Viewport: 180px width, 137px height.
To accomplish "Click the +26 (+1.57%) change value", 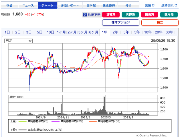I will coord(35,15).
